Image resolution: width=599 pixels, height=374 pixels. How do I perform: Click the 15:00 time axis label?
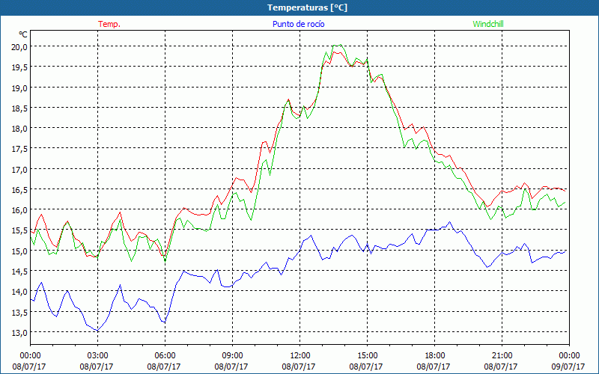pyautogui.click(x=367, y=355)
